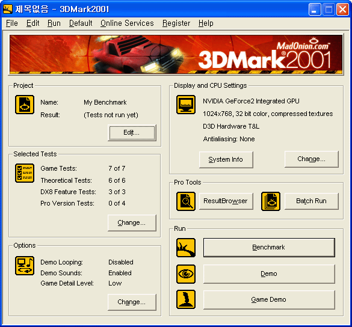Click the Benchmark run icon
Screen dimensions: 352x327
pyautogui.click(x=186, y=248)
